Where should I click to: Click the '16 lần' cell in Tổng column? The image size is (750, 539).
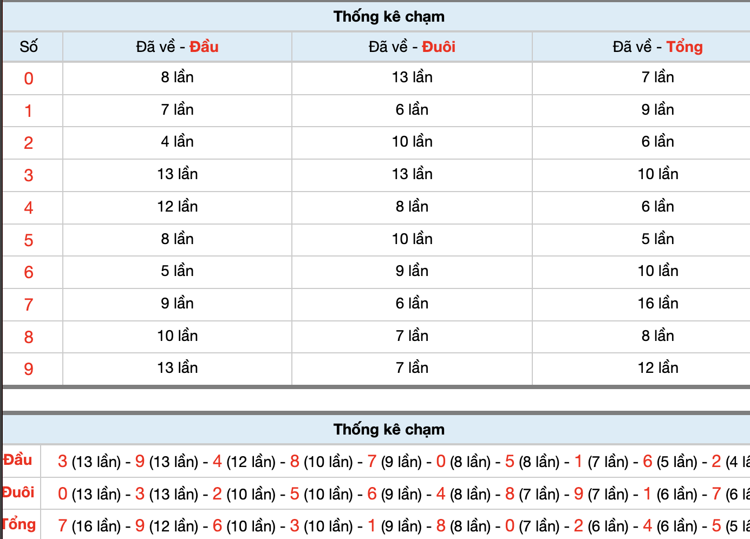click(x=658, y=304)
